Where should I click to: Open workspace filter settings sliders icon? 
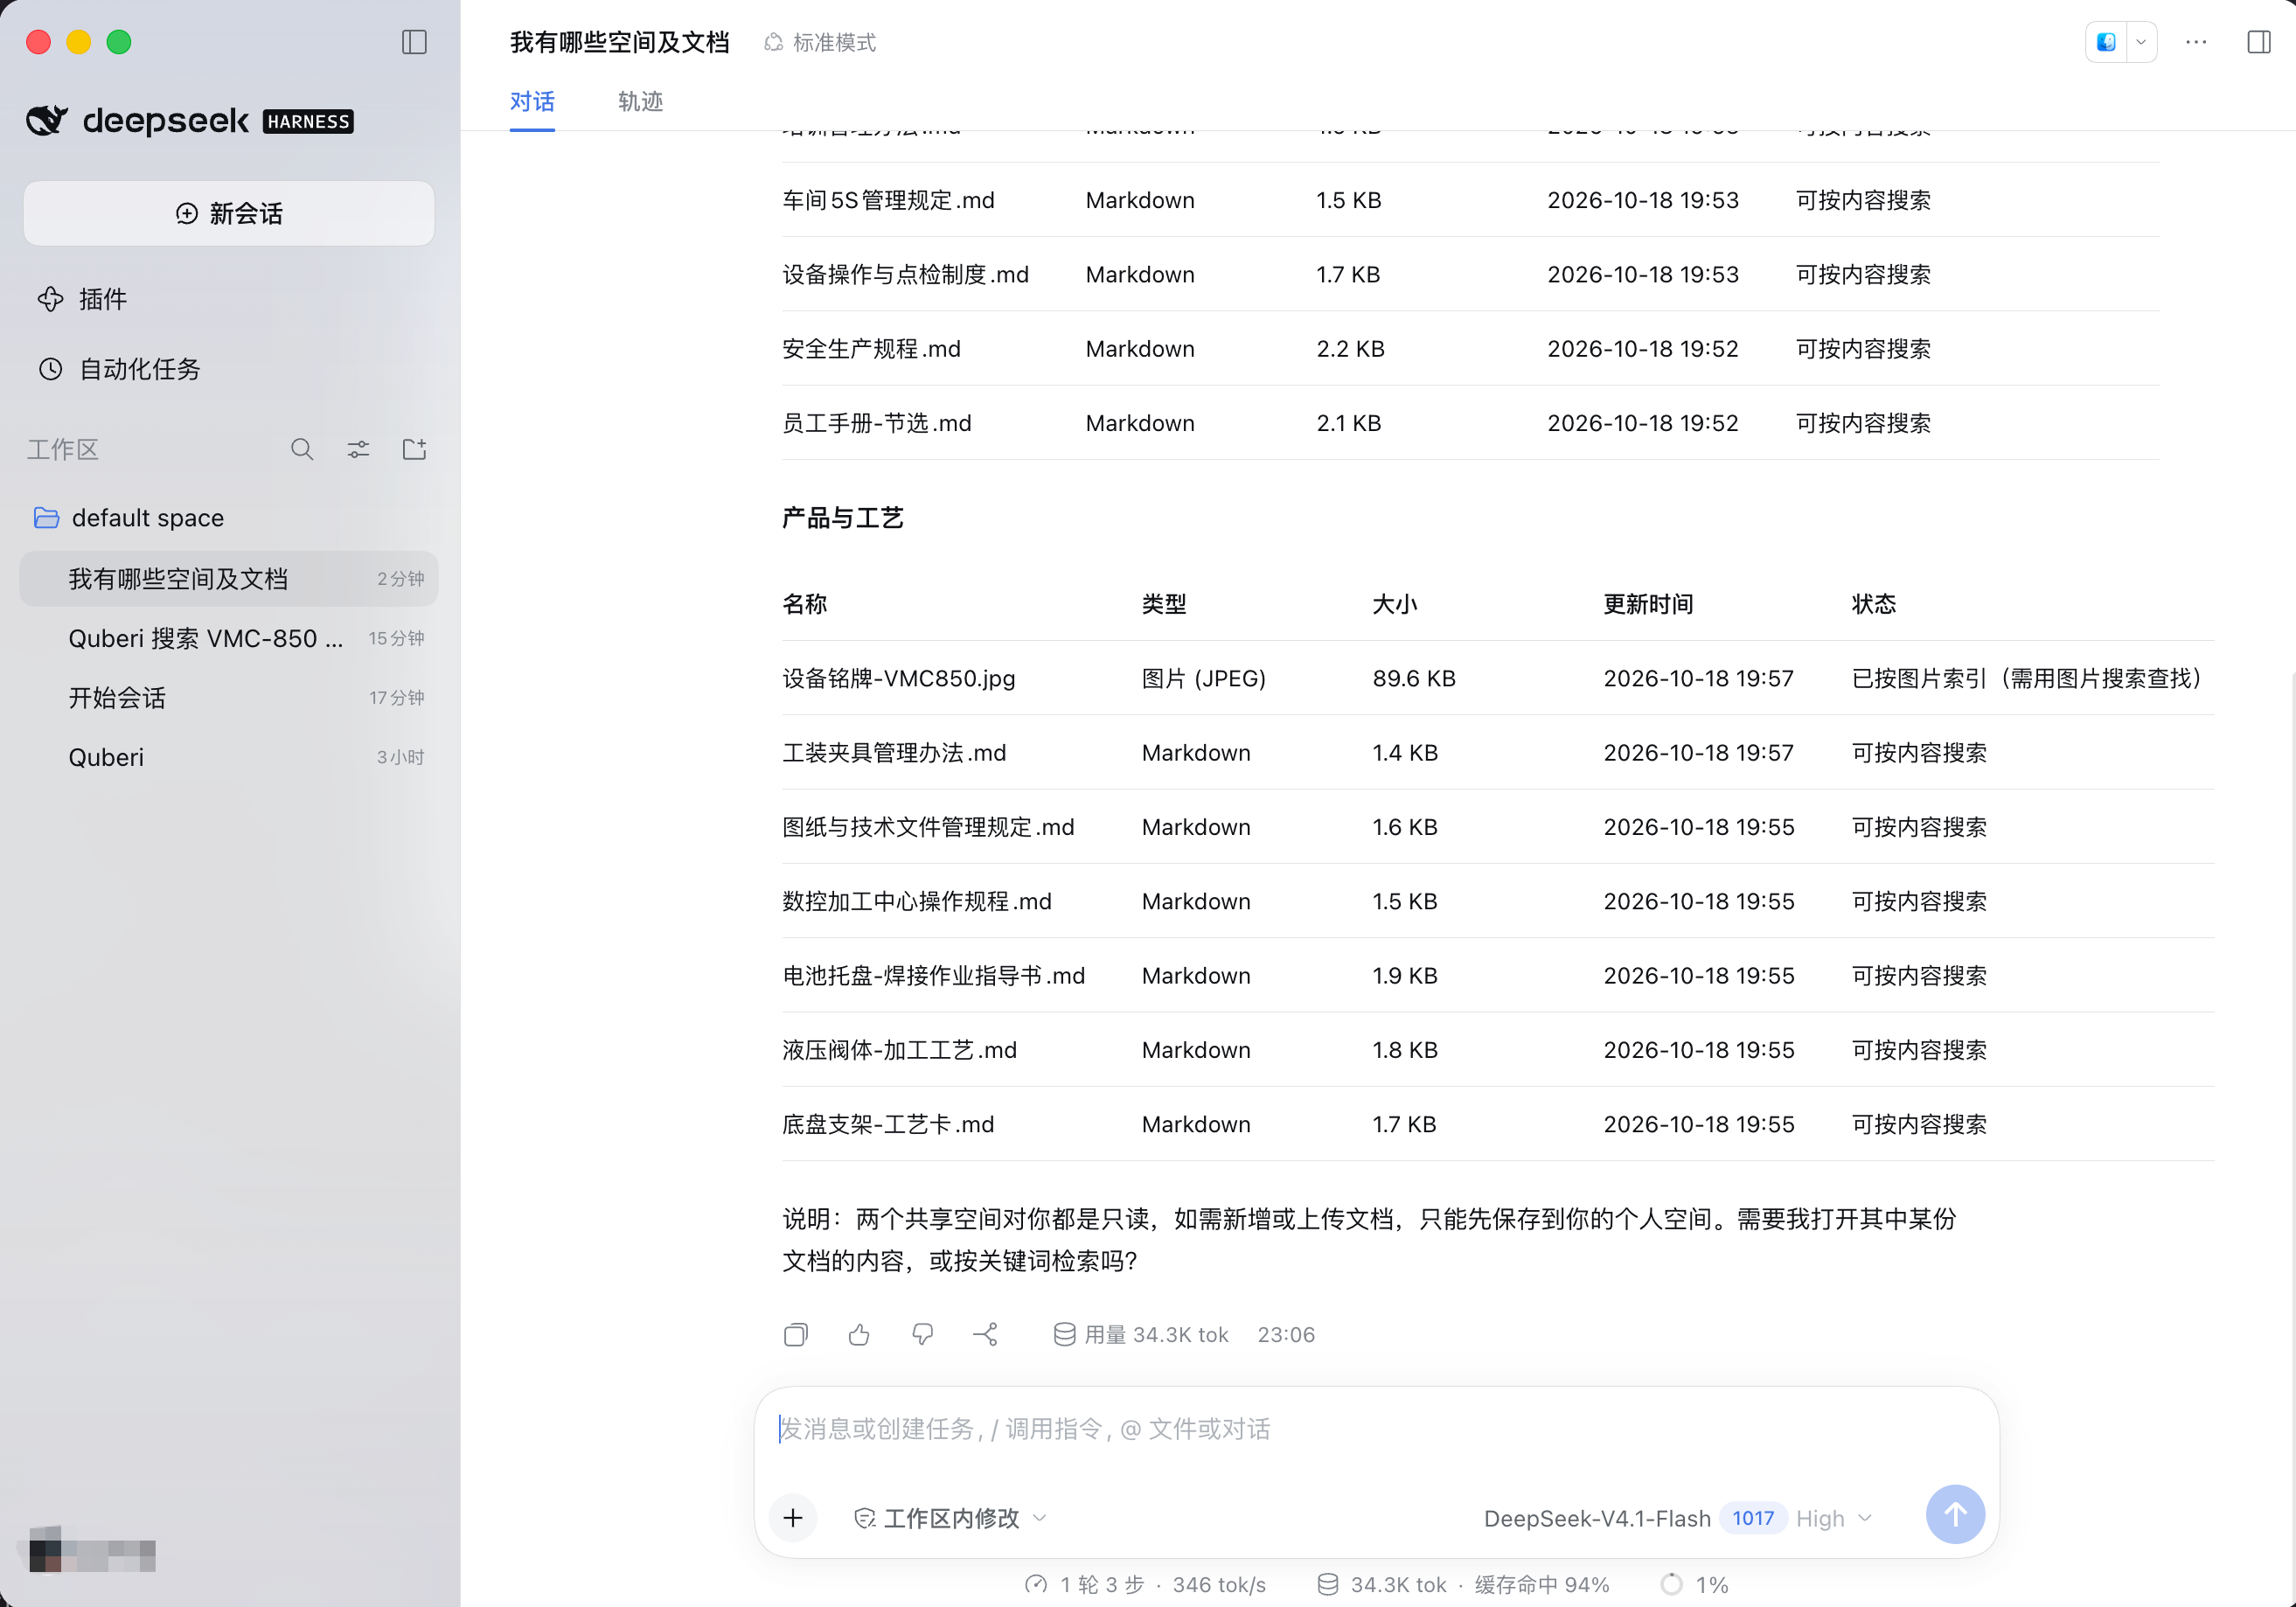[x=358, y=449]
